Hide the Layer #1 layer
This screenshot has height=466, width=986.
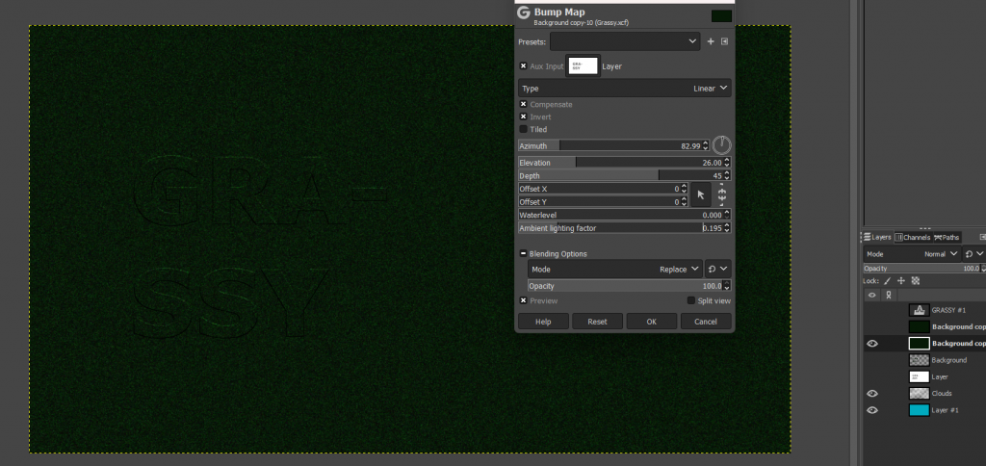(x=872, y=410)
